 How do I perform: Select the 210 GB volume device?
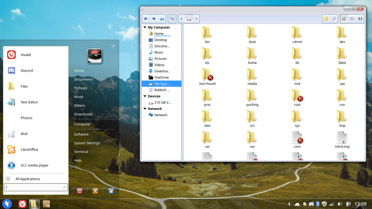click(x=161, y=103)
